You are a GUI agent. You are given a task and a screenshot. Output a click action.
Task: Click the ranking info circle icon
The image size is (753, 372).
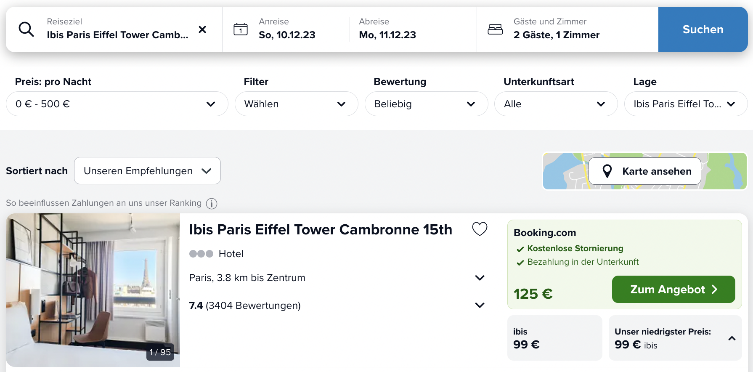pos(212,203)
